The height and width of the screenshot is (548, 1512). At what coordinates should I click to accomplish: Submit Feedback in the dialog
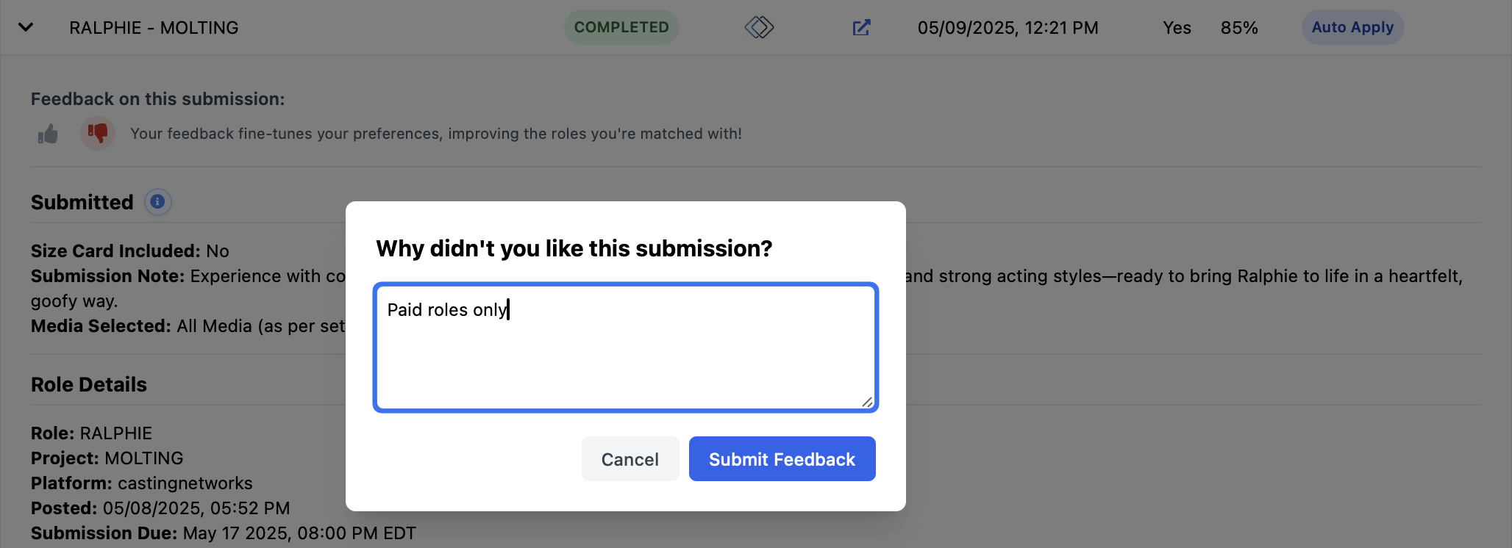(x=782, y=459)
